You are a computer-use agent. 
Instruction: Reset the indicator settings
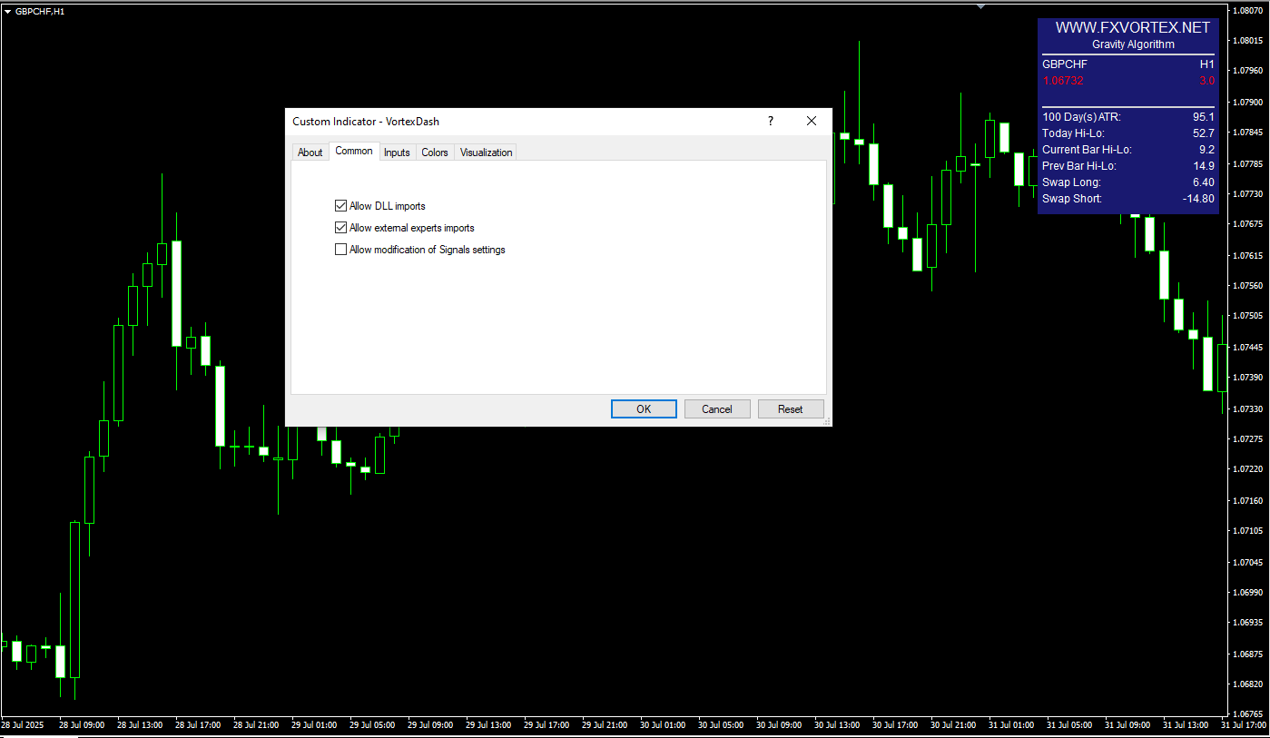791,409
